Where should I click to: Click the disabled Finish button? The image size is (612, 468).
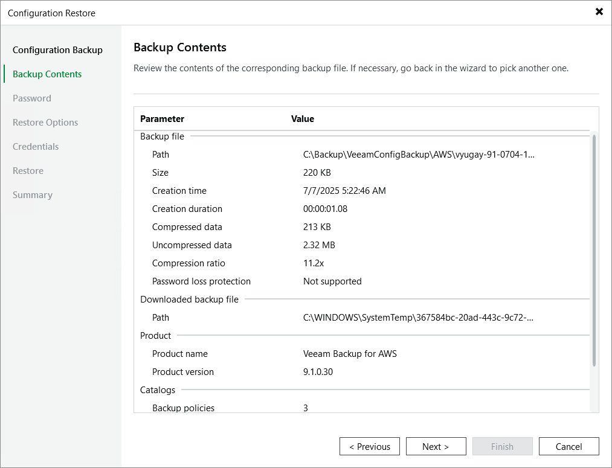pyautogui.click(x=502, y=446)
